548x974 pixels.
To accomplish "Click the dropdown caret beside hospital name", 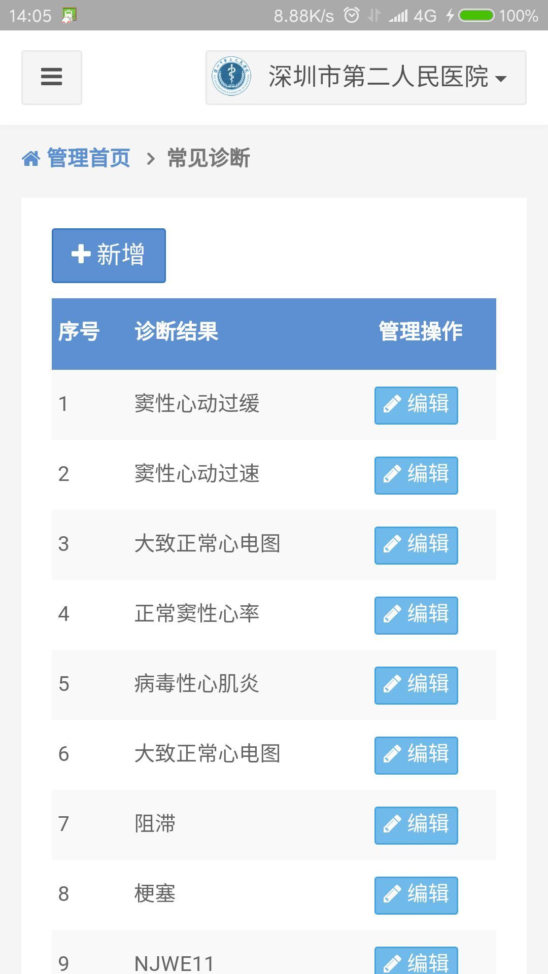I will pos(501,79).
